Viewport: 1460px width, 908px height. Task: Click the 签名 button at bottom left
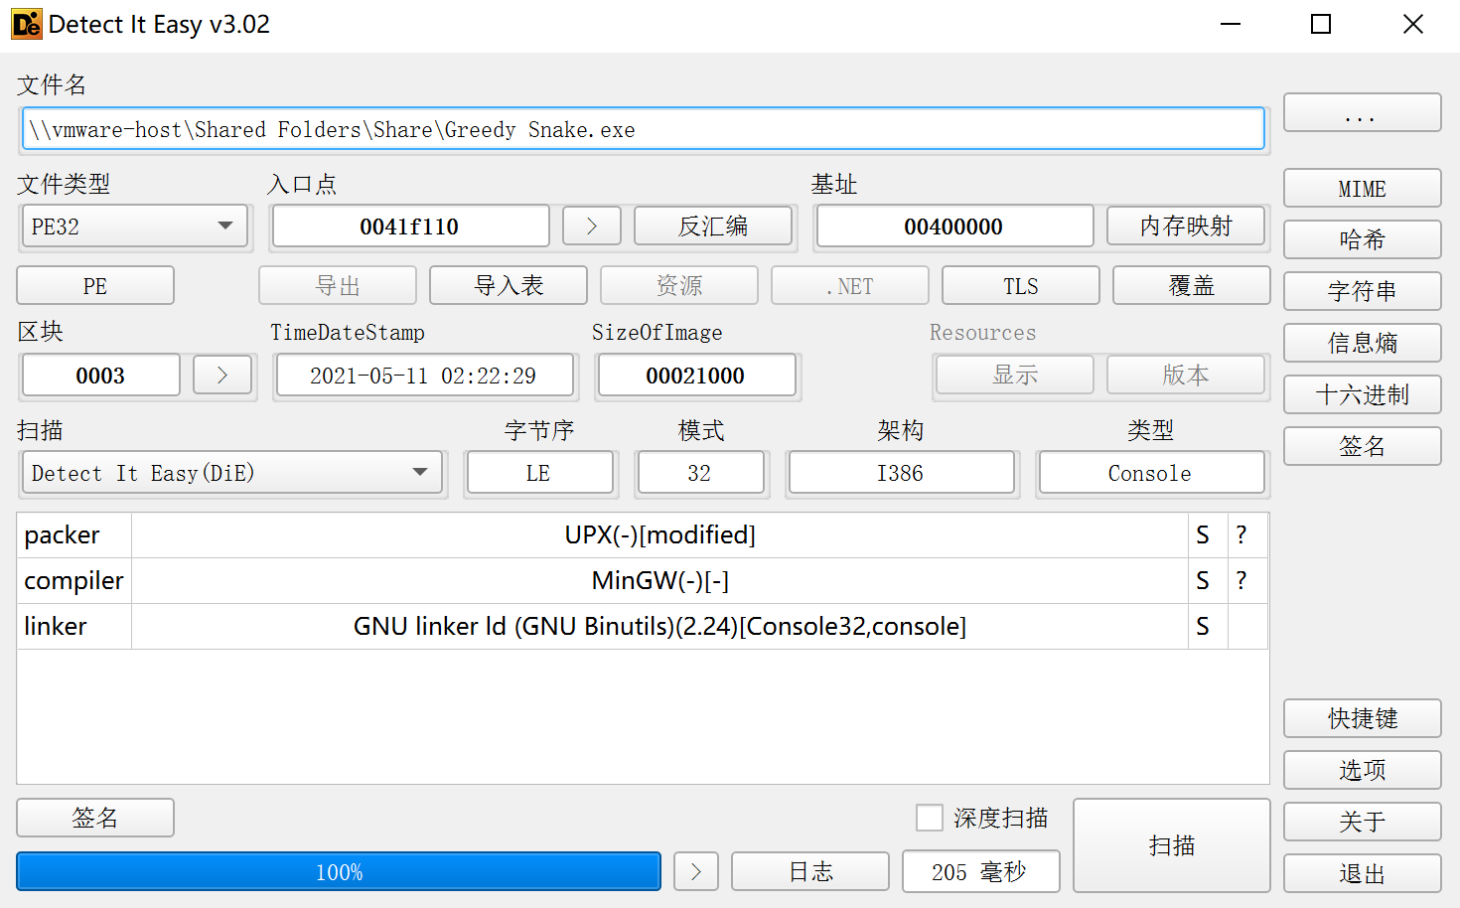point(95,818)
